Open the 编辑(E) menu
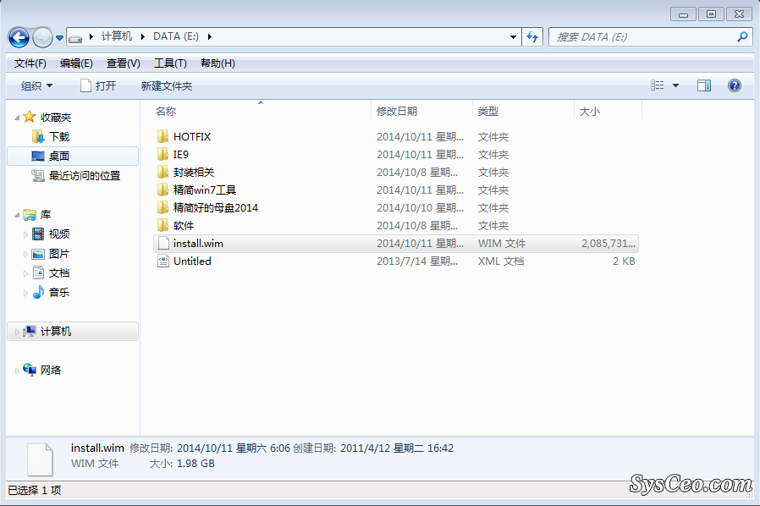760x506 pixels. (76, 63)
